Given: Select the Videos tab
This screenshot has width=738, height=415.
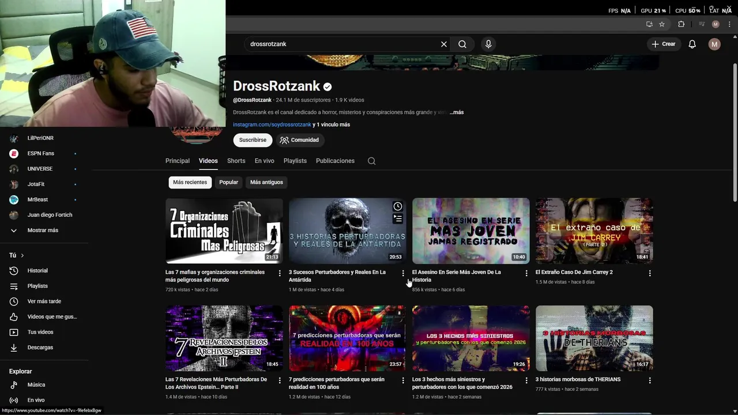Looking at the screenshot, I should (x=208, y=161).
